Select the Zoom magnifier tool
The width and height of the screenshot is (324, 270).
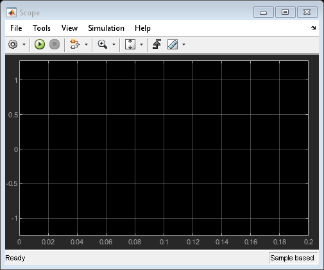point(103,44)
